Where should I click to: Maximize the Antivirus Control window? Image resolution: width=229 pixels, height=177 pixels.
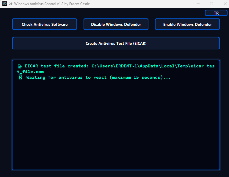(211, 4)
